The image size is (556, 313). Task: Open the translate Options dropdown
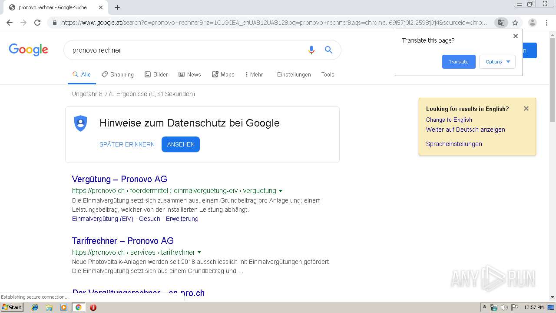click(x=497, y=62)
